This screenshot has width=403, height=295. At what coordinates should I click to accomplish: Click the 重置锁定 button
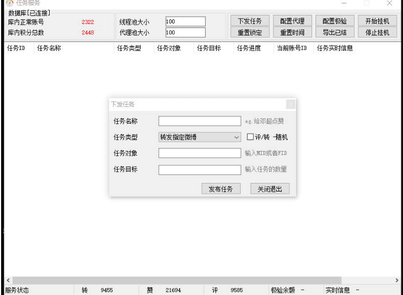click(250, 33)
